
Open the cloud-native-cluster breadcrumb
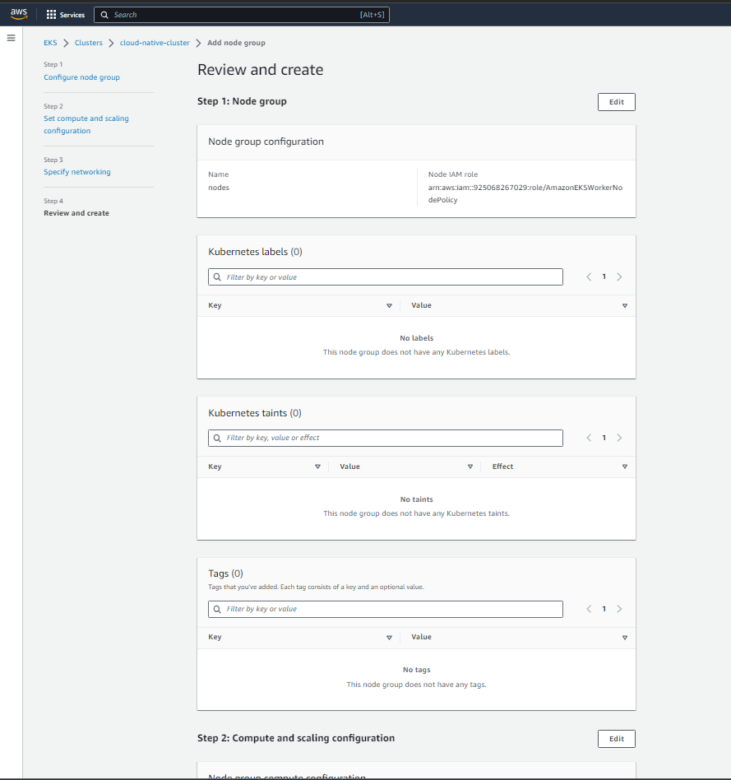[155, 43]
